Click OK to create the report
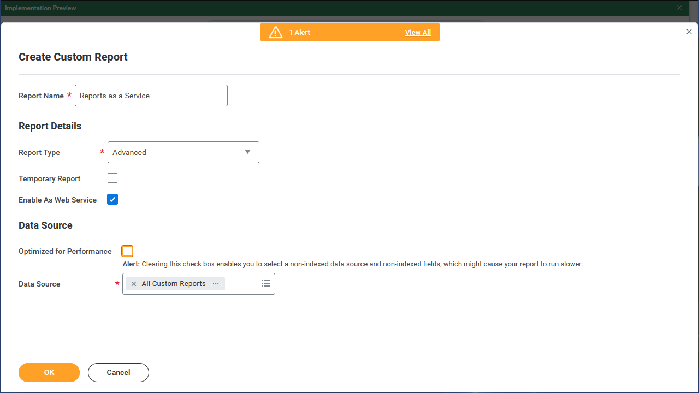 tap(49, 372)
